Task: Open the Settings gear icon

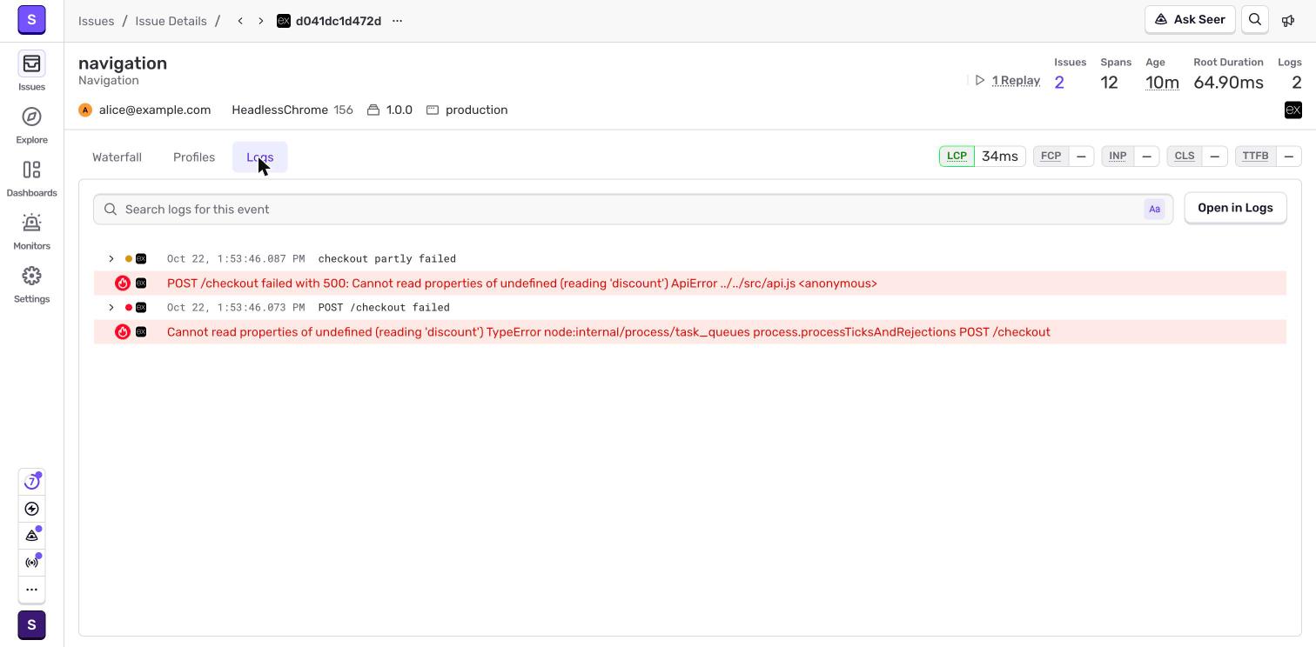Action: coord(31,276)
